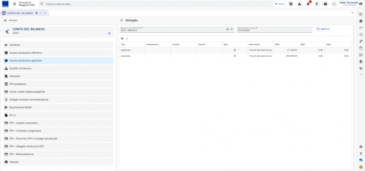Open FPV - Reimputazione
This screenshot has width=365, height=171.
coord(58,154)
